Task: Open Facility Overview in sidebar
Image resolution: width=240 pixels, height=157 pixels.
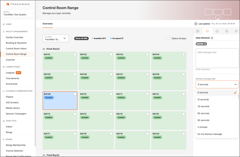Action: click(15, 37)
